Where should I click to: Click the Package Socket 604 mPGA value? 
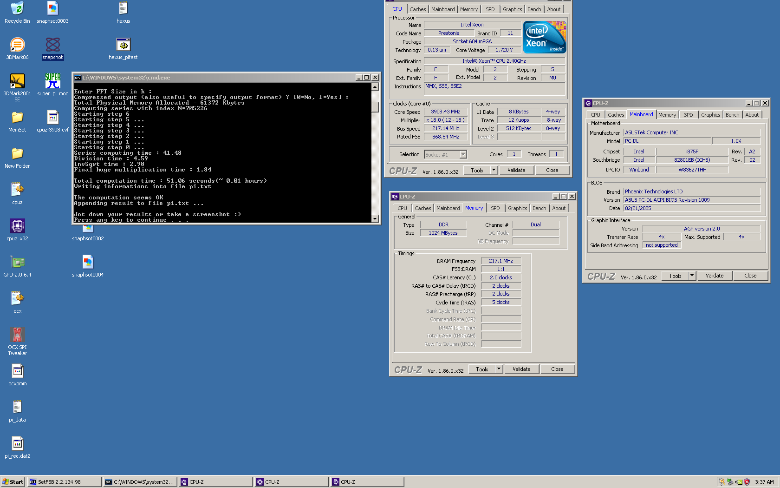(x=472, y=41)
